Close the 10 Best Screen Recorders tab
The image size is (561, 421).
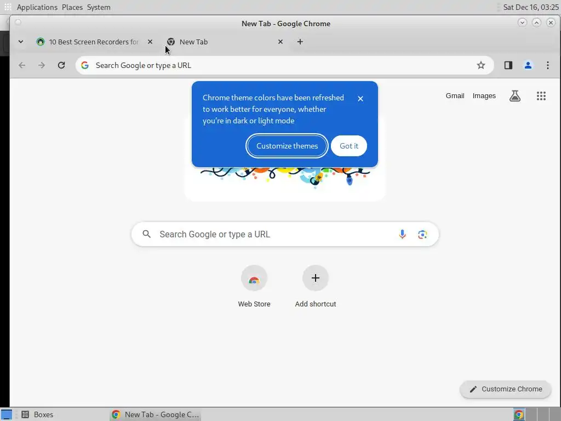pyautogui.click(x=150, y=42)
